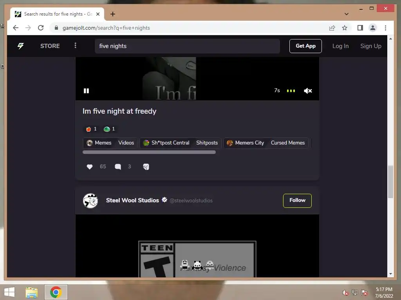Image resolution: width=401 pixels, height=300 pixels.
Task: Close the 'Search results for five nights' tab
Action: (x=98, y=14)
